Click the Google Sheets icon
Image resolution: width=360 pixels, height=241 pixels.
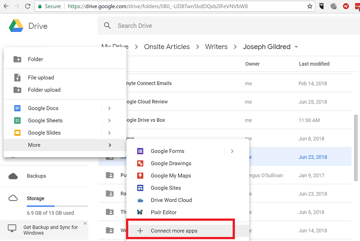17,120
